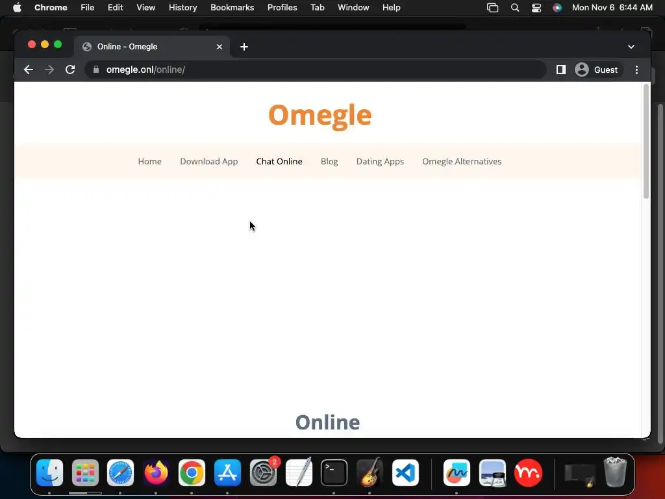Click the browser forward arrow

point(49,70)
